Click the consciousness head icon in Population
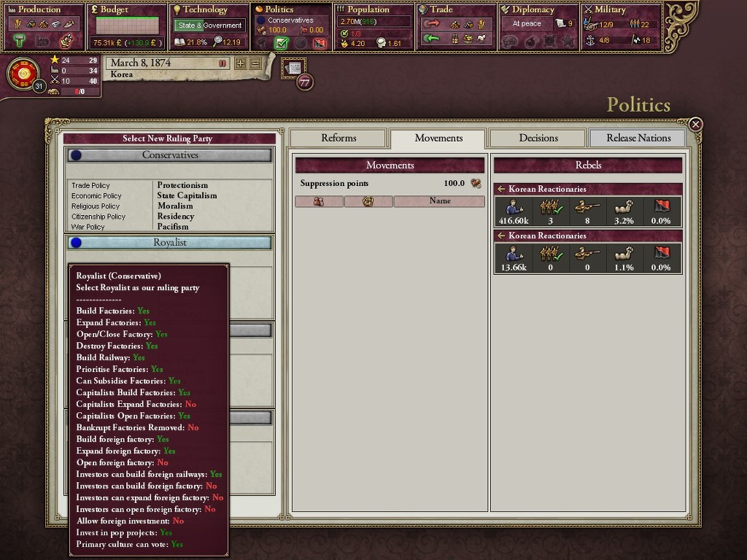This screenshot has height=560, width=747. (x=381, y=43)
